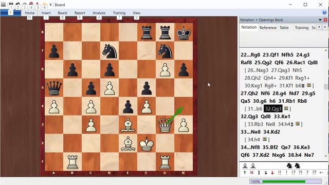Annotate move with single question mark ?
Viewport: 329px width, 185px height.
pos(307,173)
